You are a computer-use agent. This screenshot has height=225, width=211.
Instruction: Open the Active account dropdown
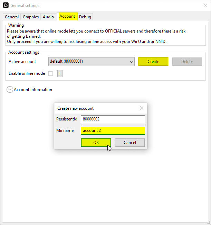click(x=92, y=62)
